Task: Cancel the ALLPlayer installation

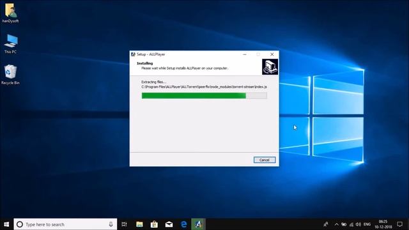Action: (x=265, y=160)
